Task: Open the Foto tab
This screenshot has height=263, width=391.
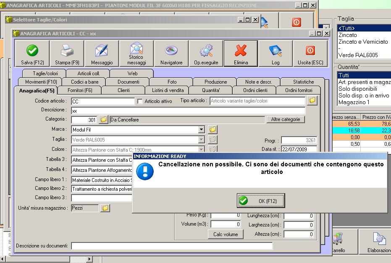Action: pos(172,82)
